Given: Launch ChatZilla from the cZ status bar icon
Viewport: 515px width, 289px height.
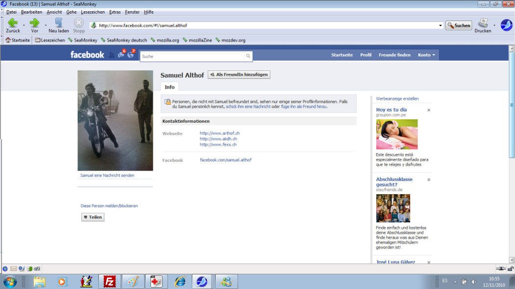Looking at the screenshot, I should pos(37,268).
